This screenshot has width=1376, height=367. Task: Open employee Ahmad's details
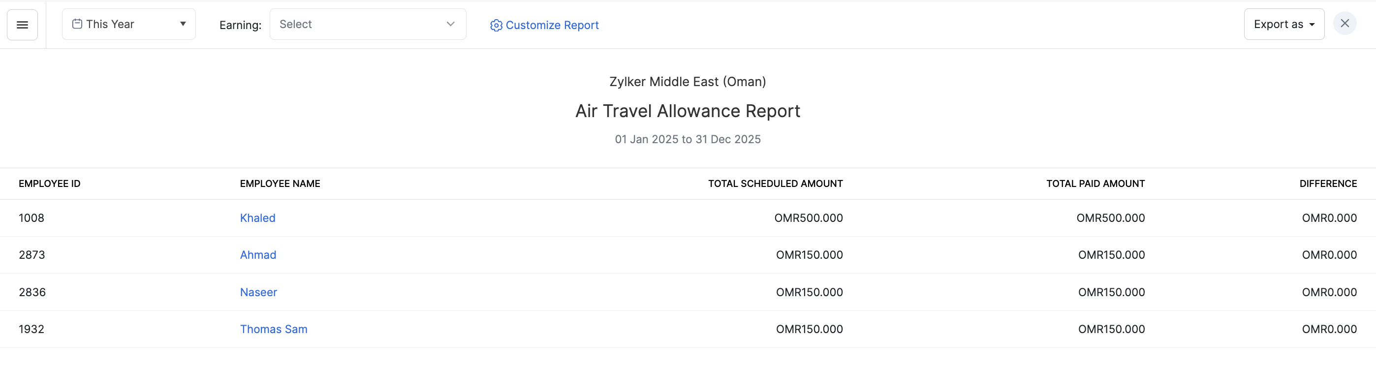point(258,255)
